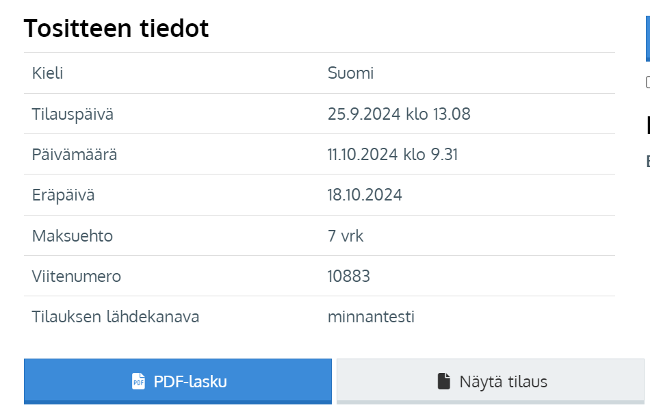Select the due date 18.10.2024

365,195
